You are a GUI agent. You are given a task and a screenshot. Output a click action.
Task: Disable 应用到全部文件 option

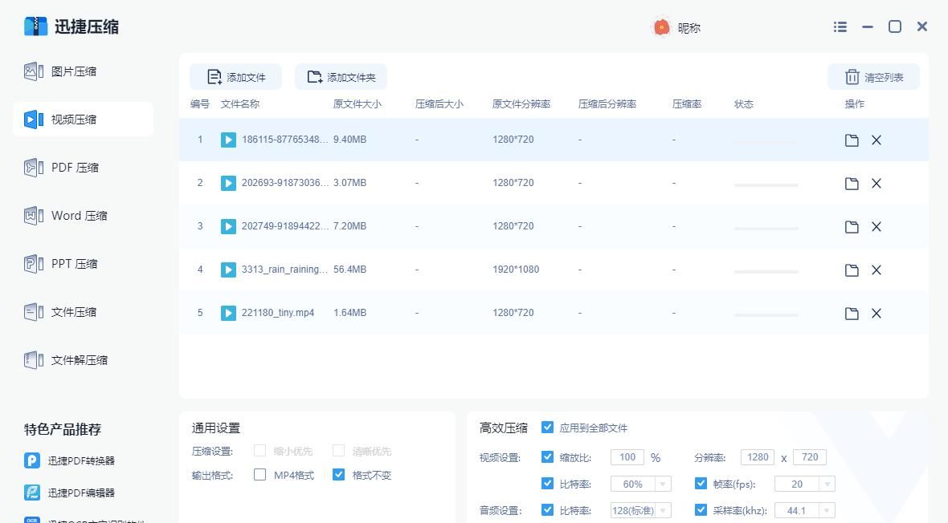[547, 428]
